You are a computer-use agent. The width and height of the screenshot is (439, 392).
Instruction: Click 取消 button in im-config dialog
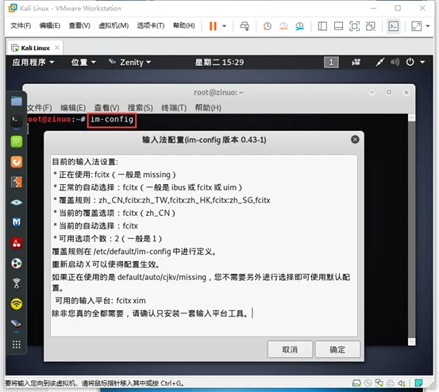tap(290, 349)
